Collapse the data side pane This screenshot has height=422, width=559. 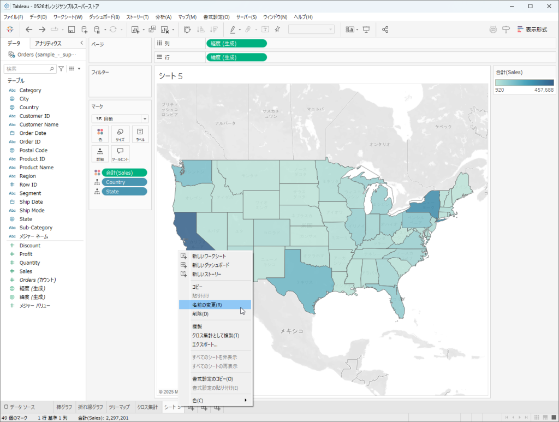pos(81,43)
